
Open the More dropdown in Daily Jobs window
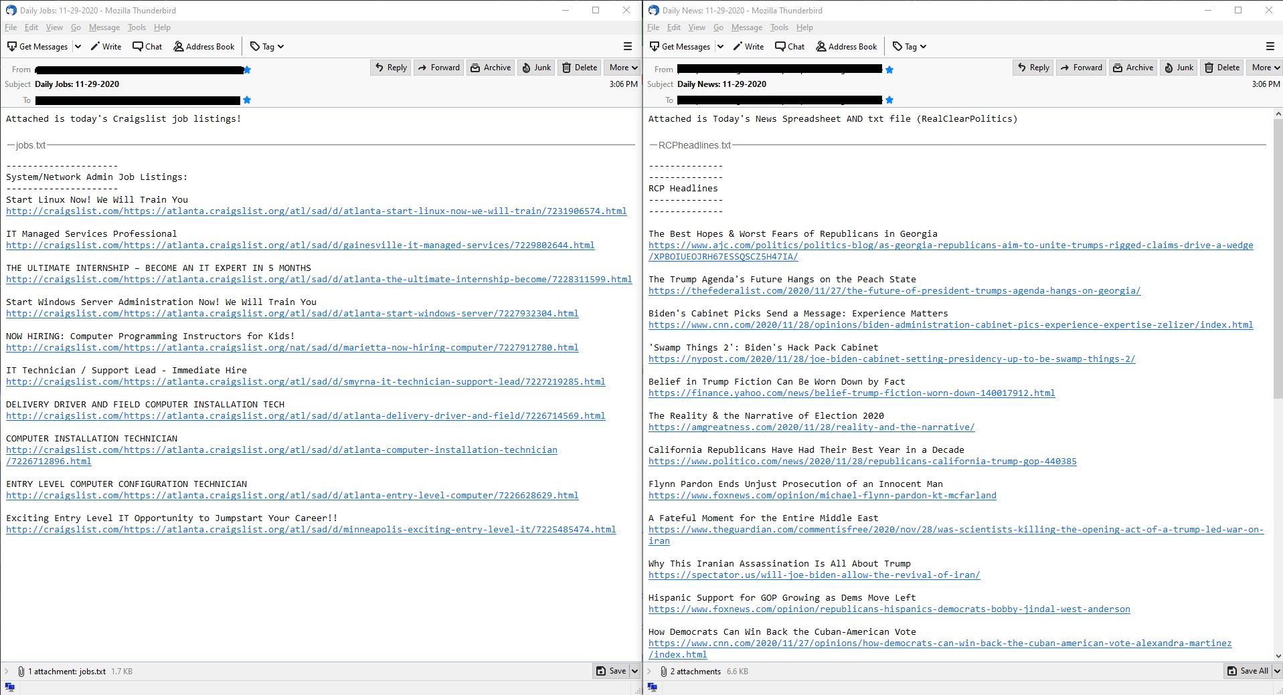(x=623, y=68)
